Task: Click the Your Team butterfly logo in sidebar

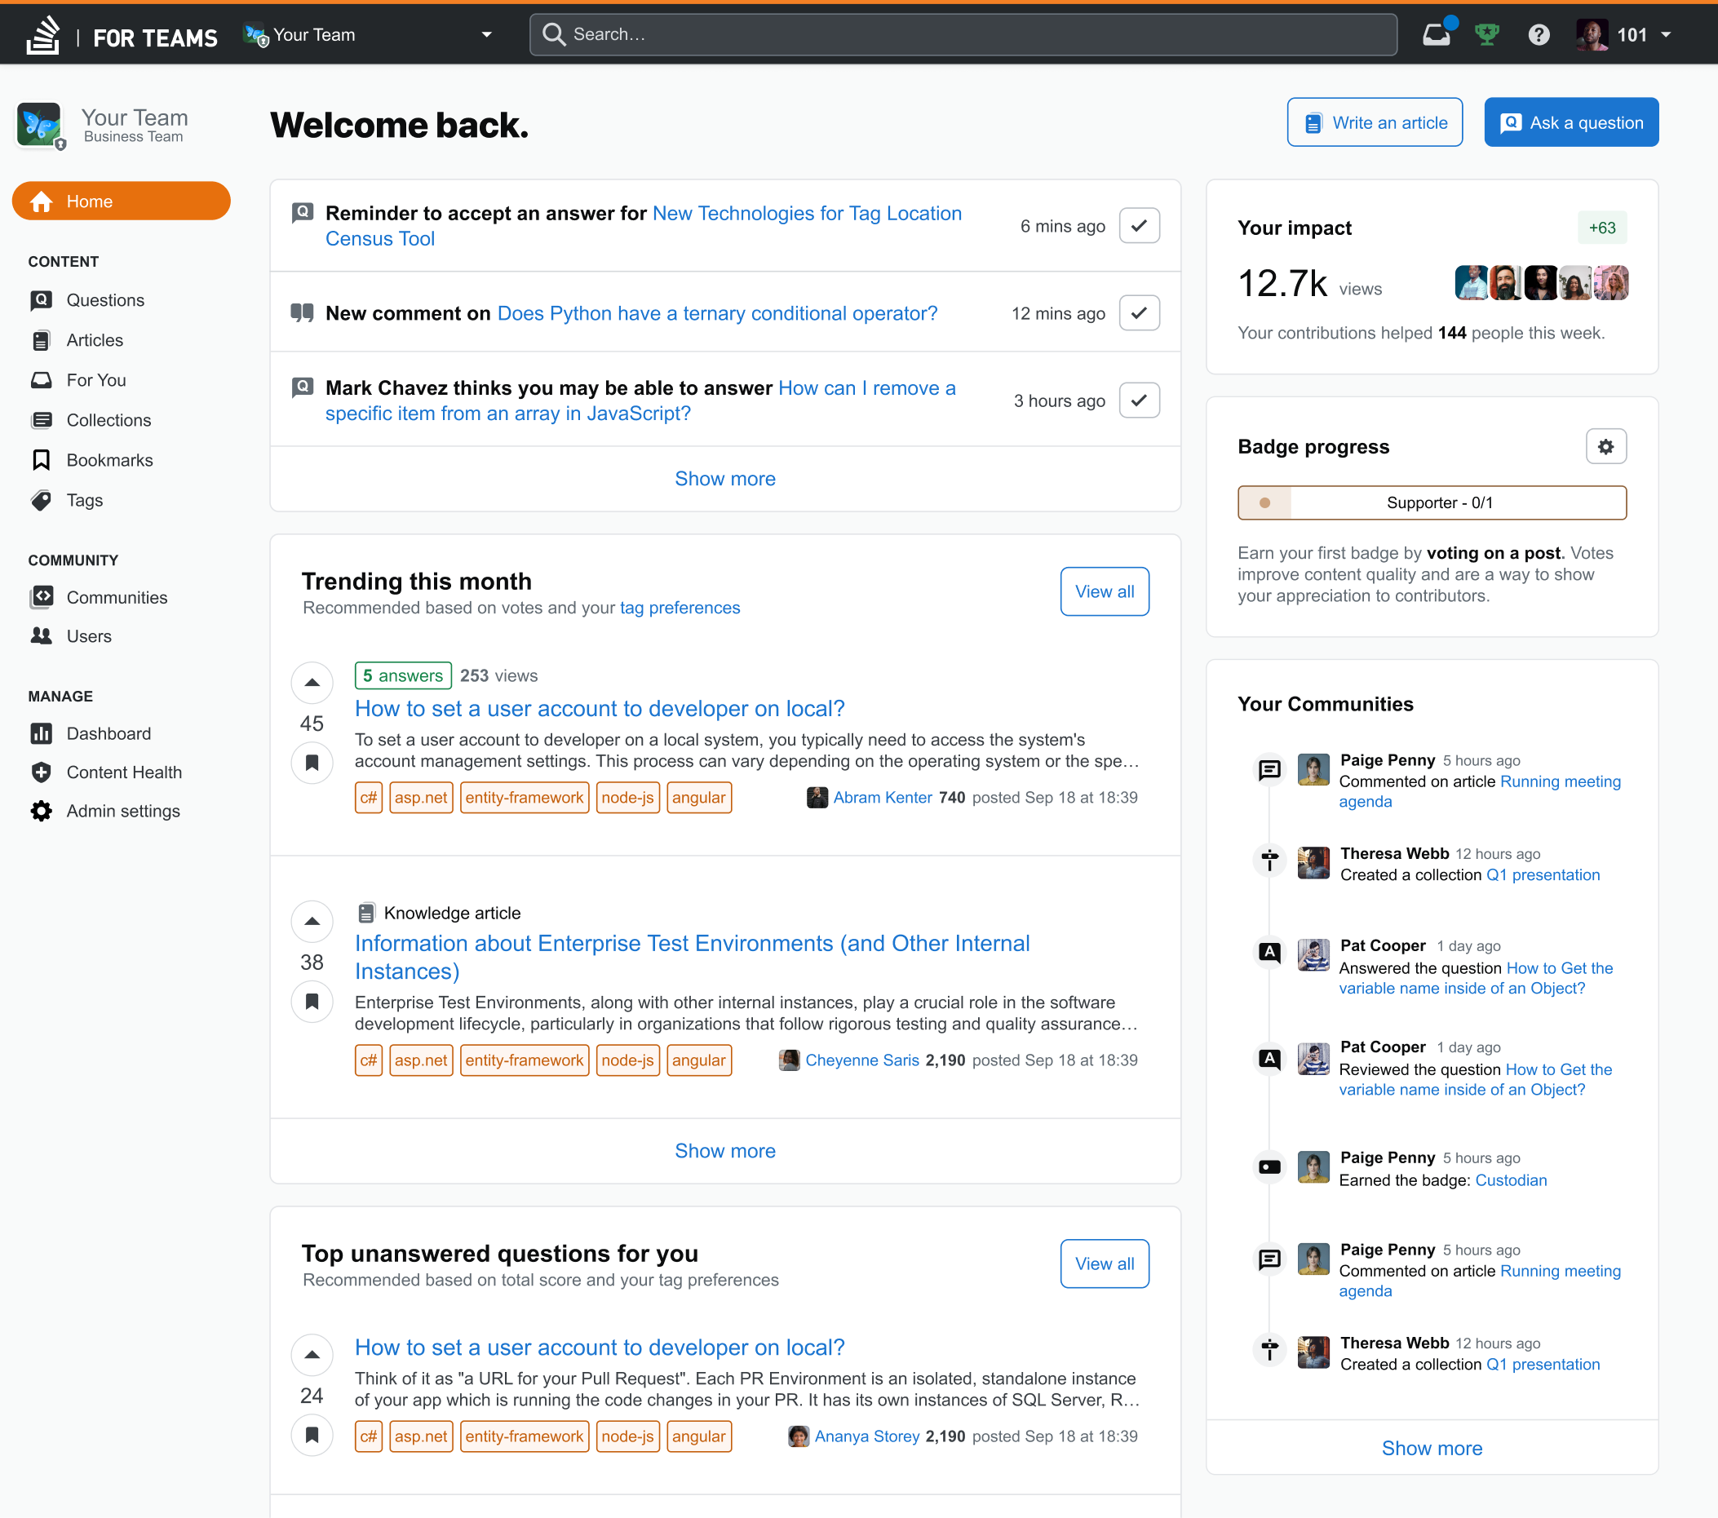Action: pyautogui.click(x=39, y=126)
